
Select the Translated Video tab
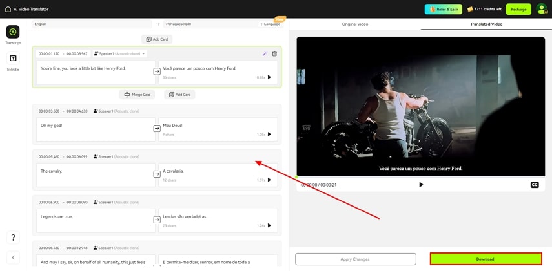coord(486,24)
